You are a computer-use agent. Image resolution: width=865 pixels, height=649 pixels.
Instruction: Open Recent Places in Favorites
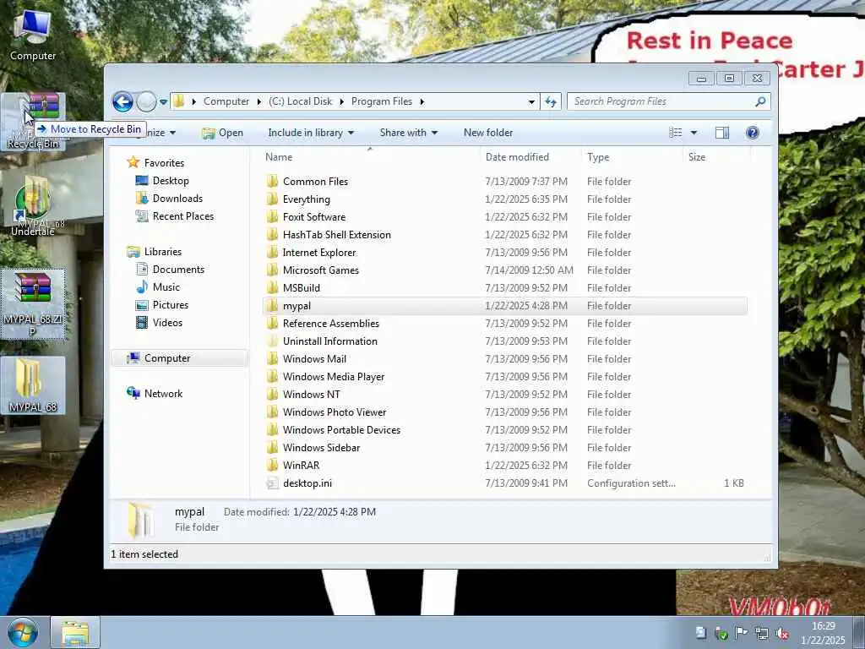click(183, 216)
